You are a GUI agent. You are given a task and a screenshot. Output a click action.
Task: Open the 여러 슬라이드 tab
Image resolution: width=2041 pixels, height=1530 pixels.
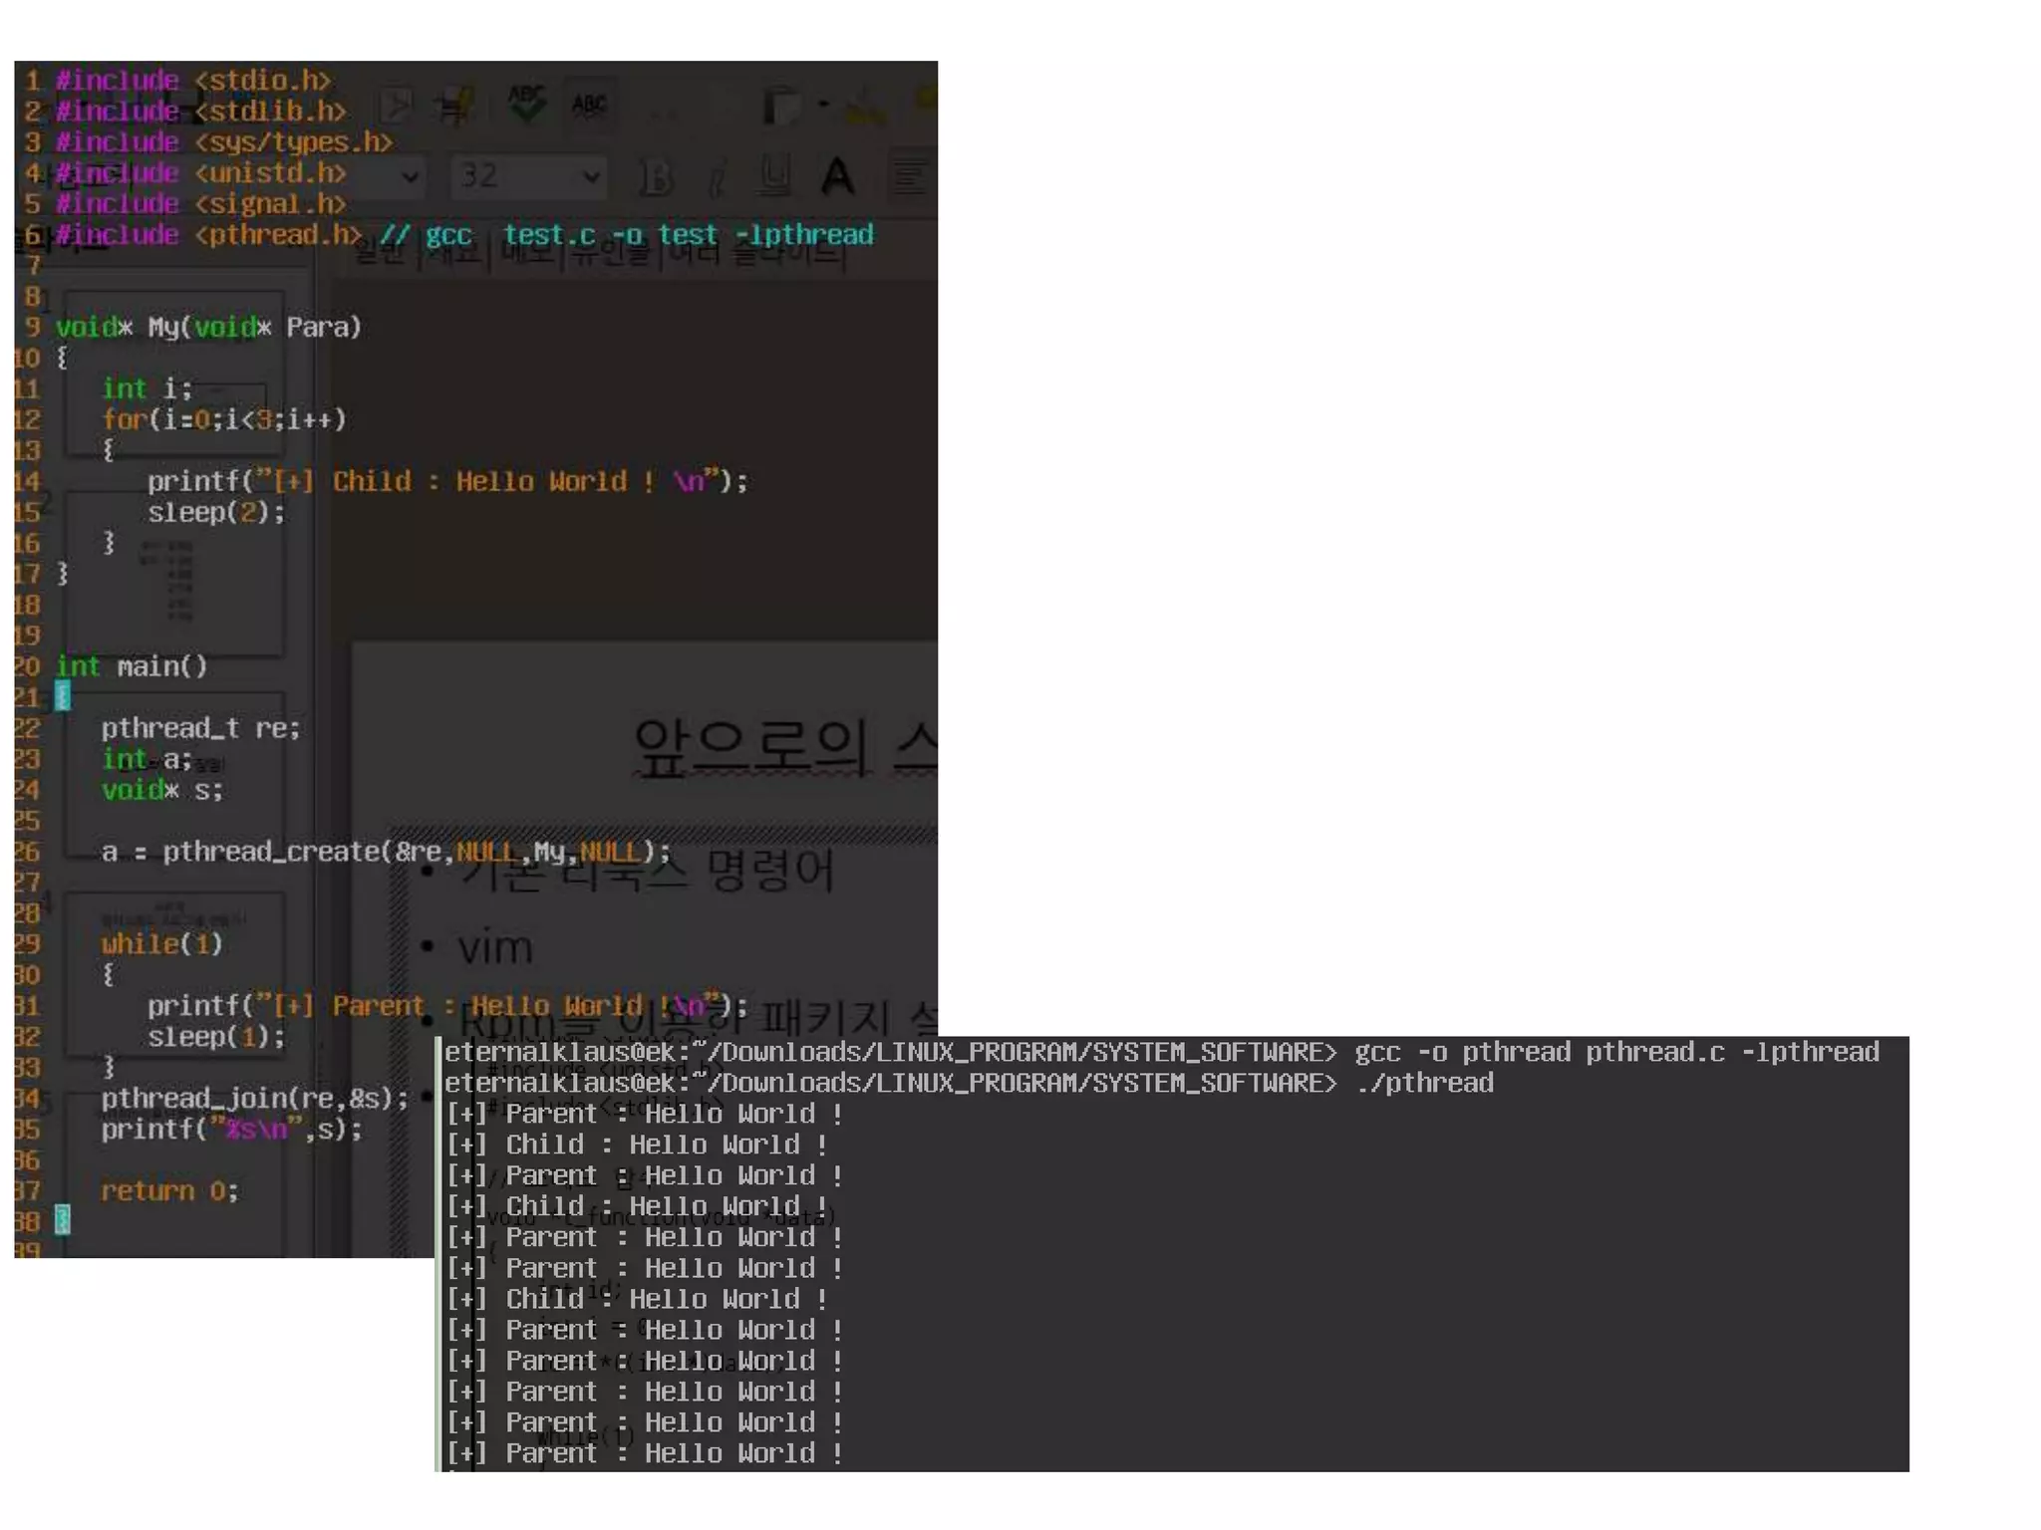tap(755, 255)
